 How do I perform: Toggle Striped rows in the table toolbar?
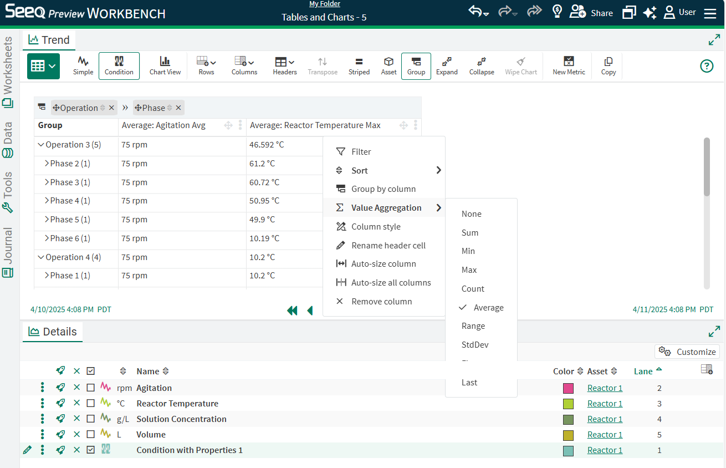359,65
